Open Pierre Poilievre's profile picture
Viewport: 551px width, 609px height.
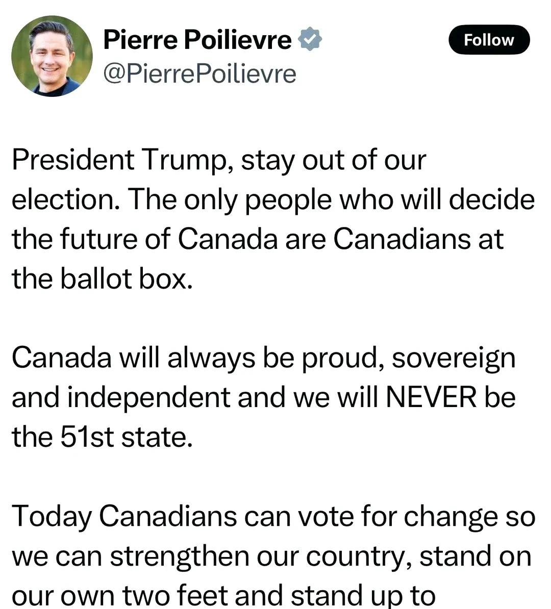(x=52, y=56)
